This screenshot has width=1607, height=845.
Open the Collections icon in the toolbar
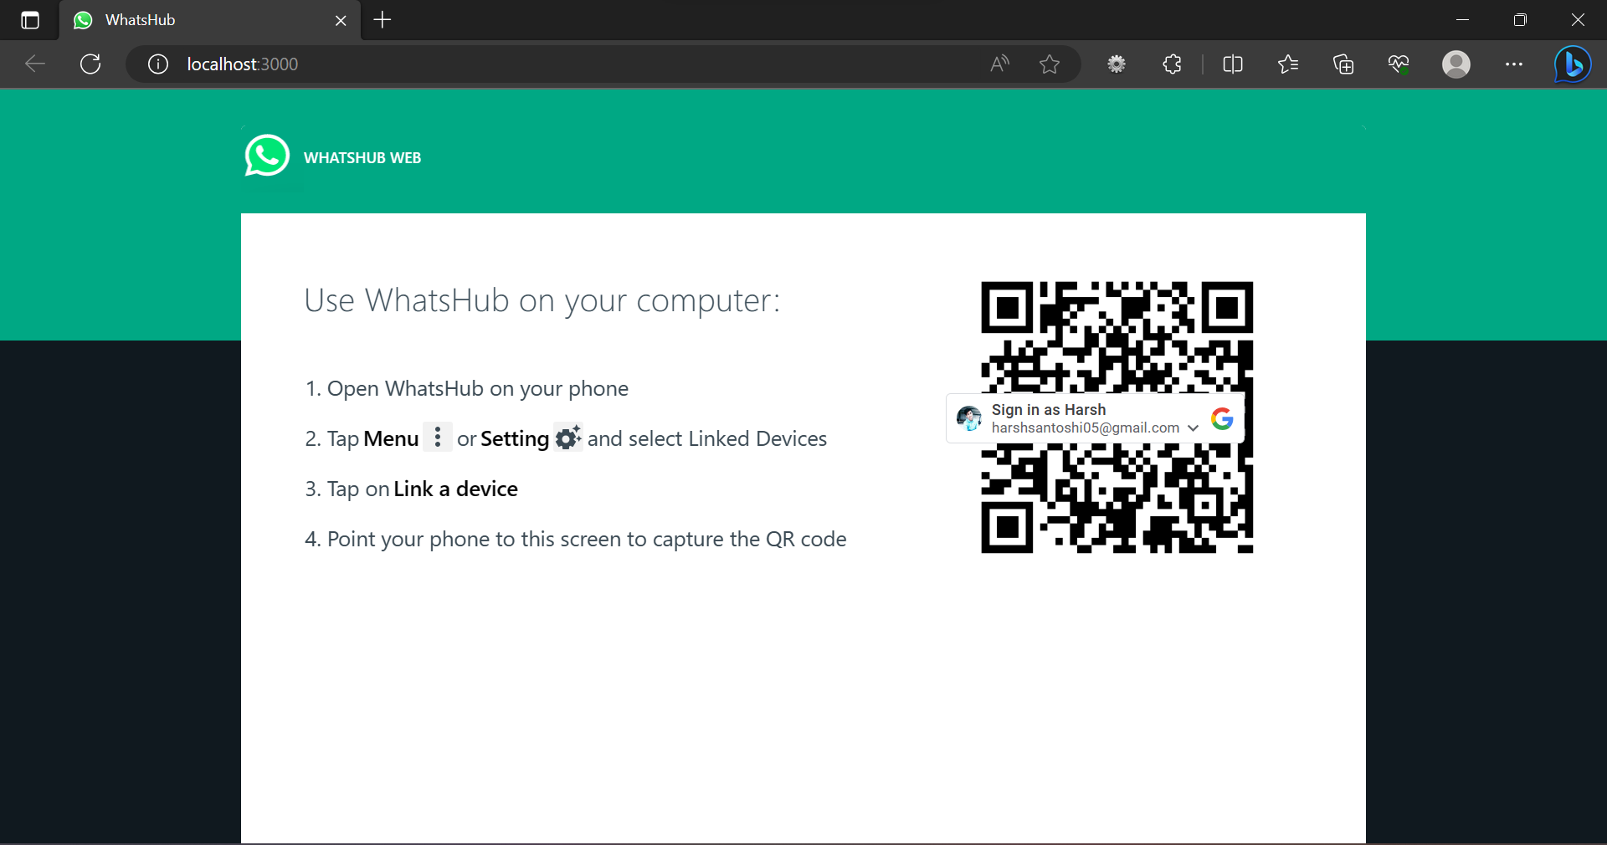pyautogui.click(x=1343, y=64)
